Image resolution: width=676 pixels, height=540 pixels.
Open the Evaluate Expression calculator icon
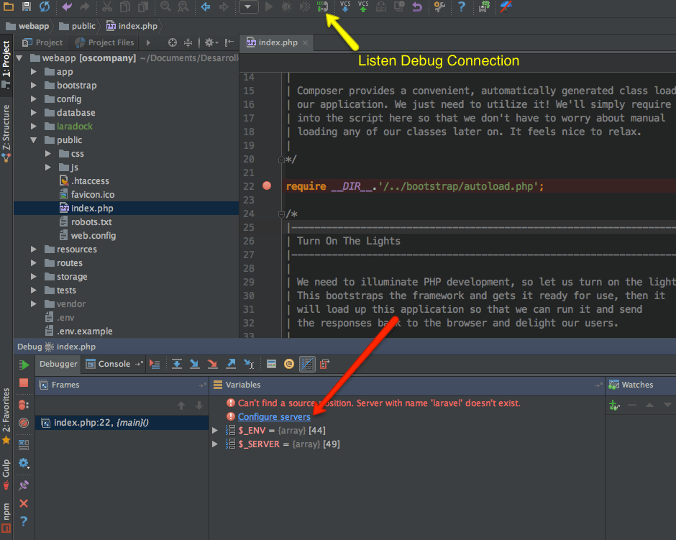pos(271,365)
